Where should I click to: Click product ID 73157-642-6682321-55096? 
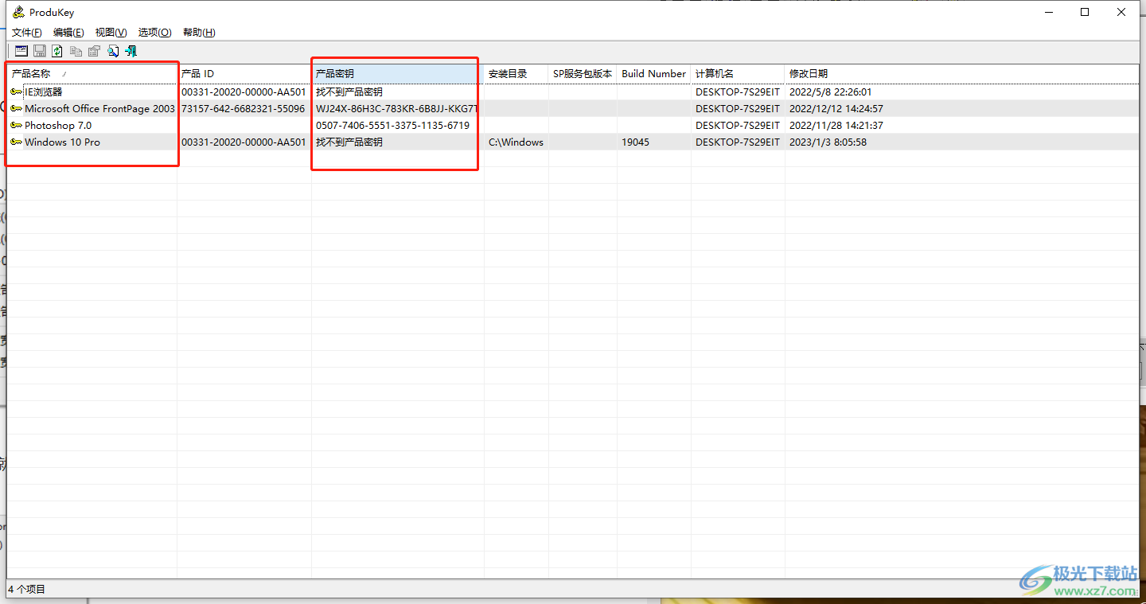tap(244, 108)
